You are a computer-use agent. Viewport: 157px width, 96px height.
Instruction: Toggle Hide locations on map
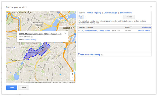(90, 55)
